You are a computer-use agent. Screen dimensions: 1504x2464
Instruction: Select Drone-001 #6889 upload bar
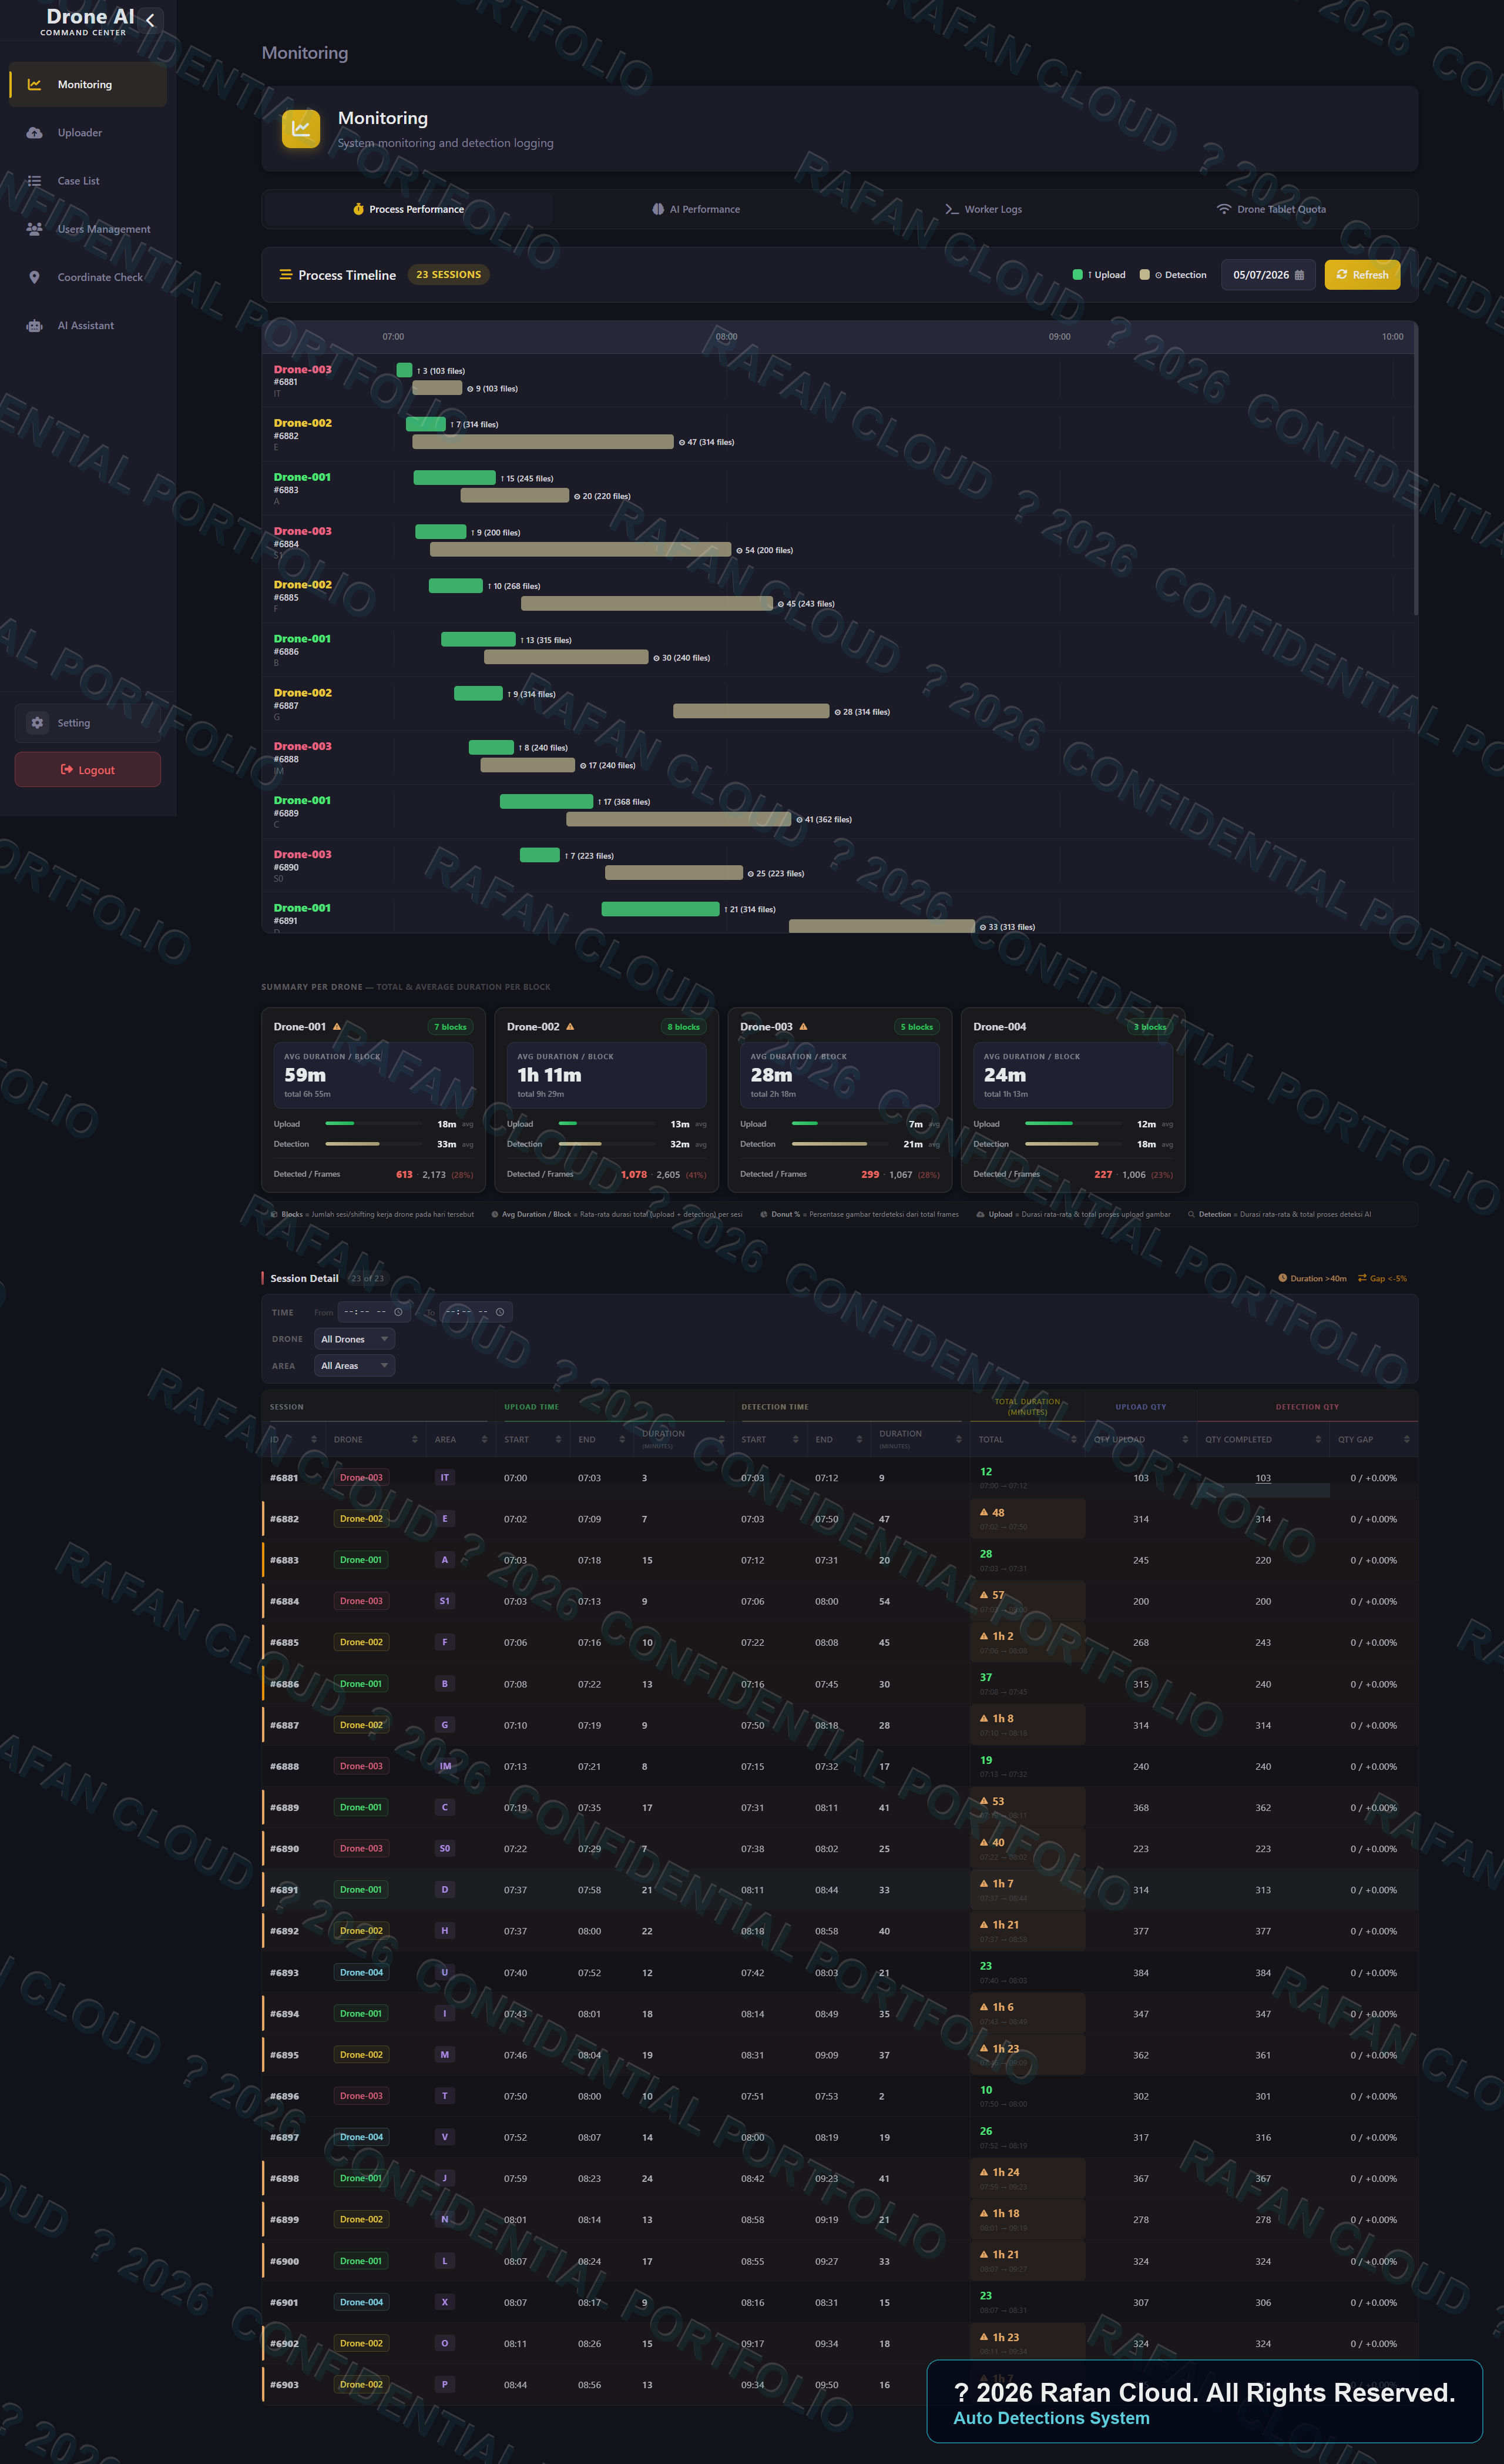point(546,801)
